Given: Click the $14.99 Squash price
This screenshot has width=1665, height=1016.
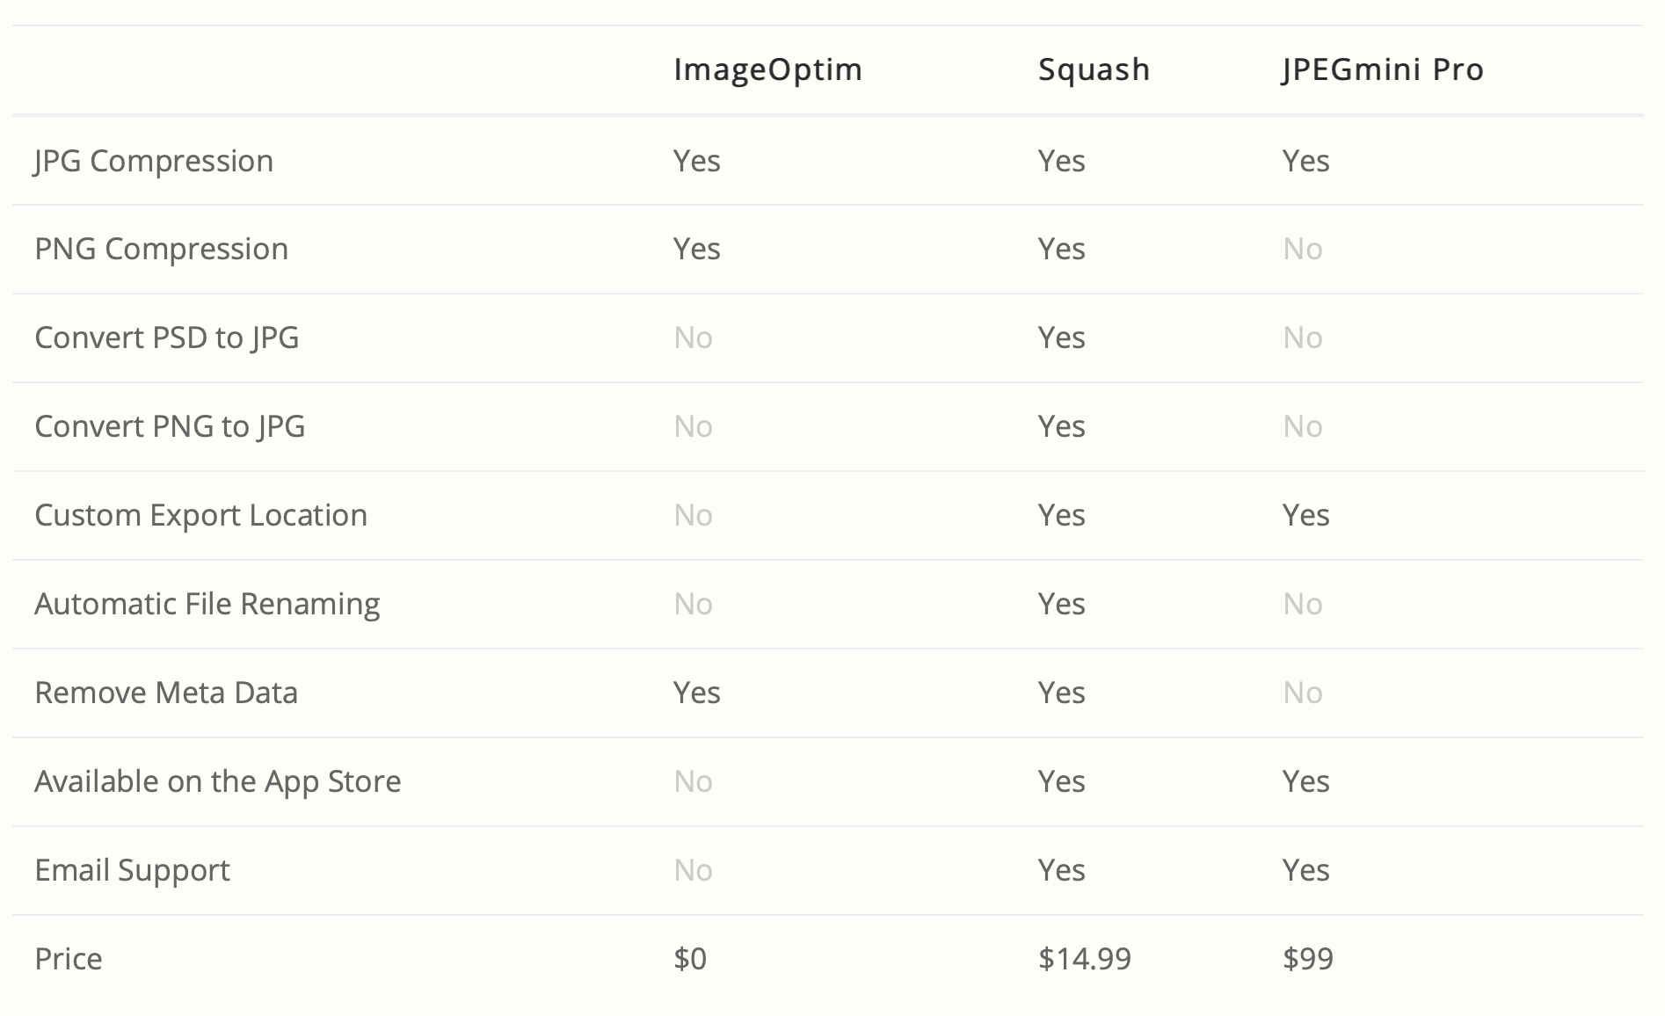Looking at the screenshot, I should (x=1085, y=959).
